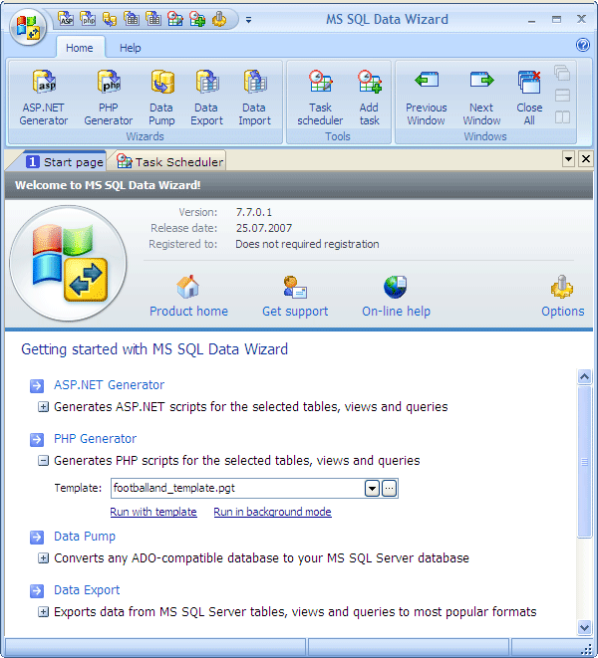
Task: Click the tile horizontally windows icon
Action: click(562, 96)
